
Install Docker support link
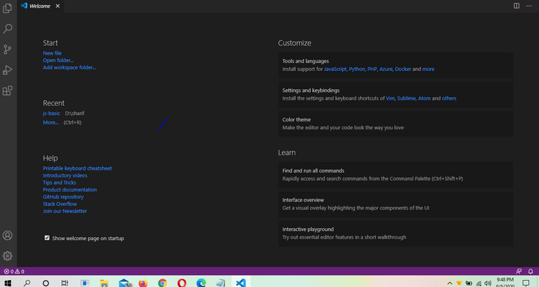click(x=403, y=69)
